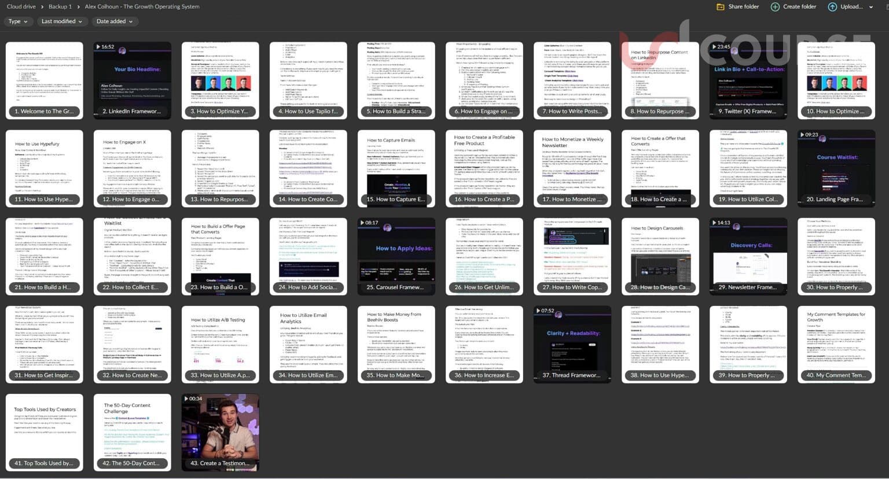Expand the Last modified filter
889x479 pixels.
(x=61, y=21)
